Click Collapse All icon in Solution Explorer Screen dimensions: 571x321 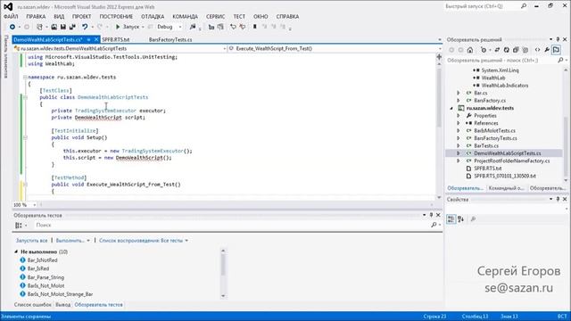516,50
